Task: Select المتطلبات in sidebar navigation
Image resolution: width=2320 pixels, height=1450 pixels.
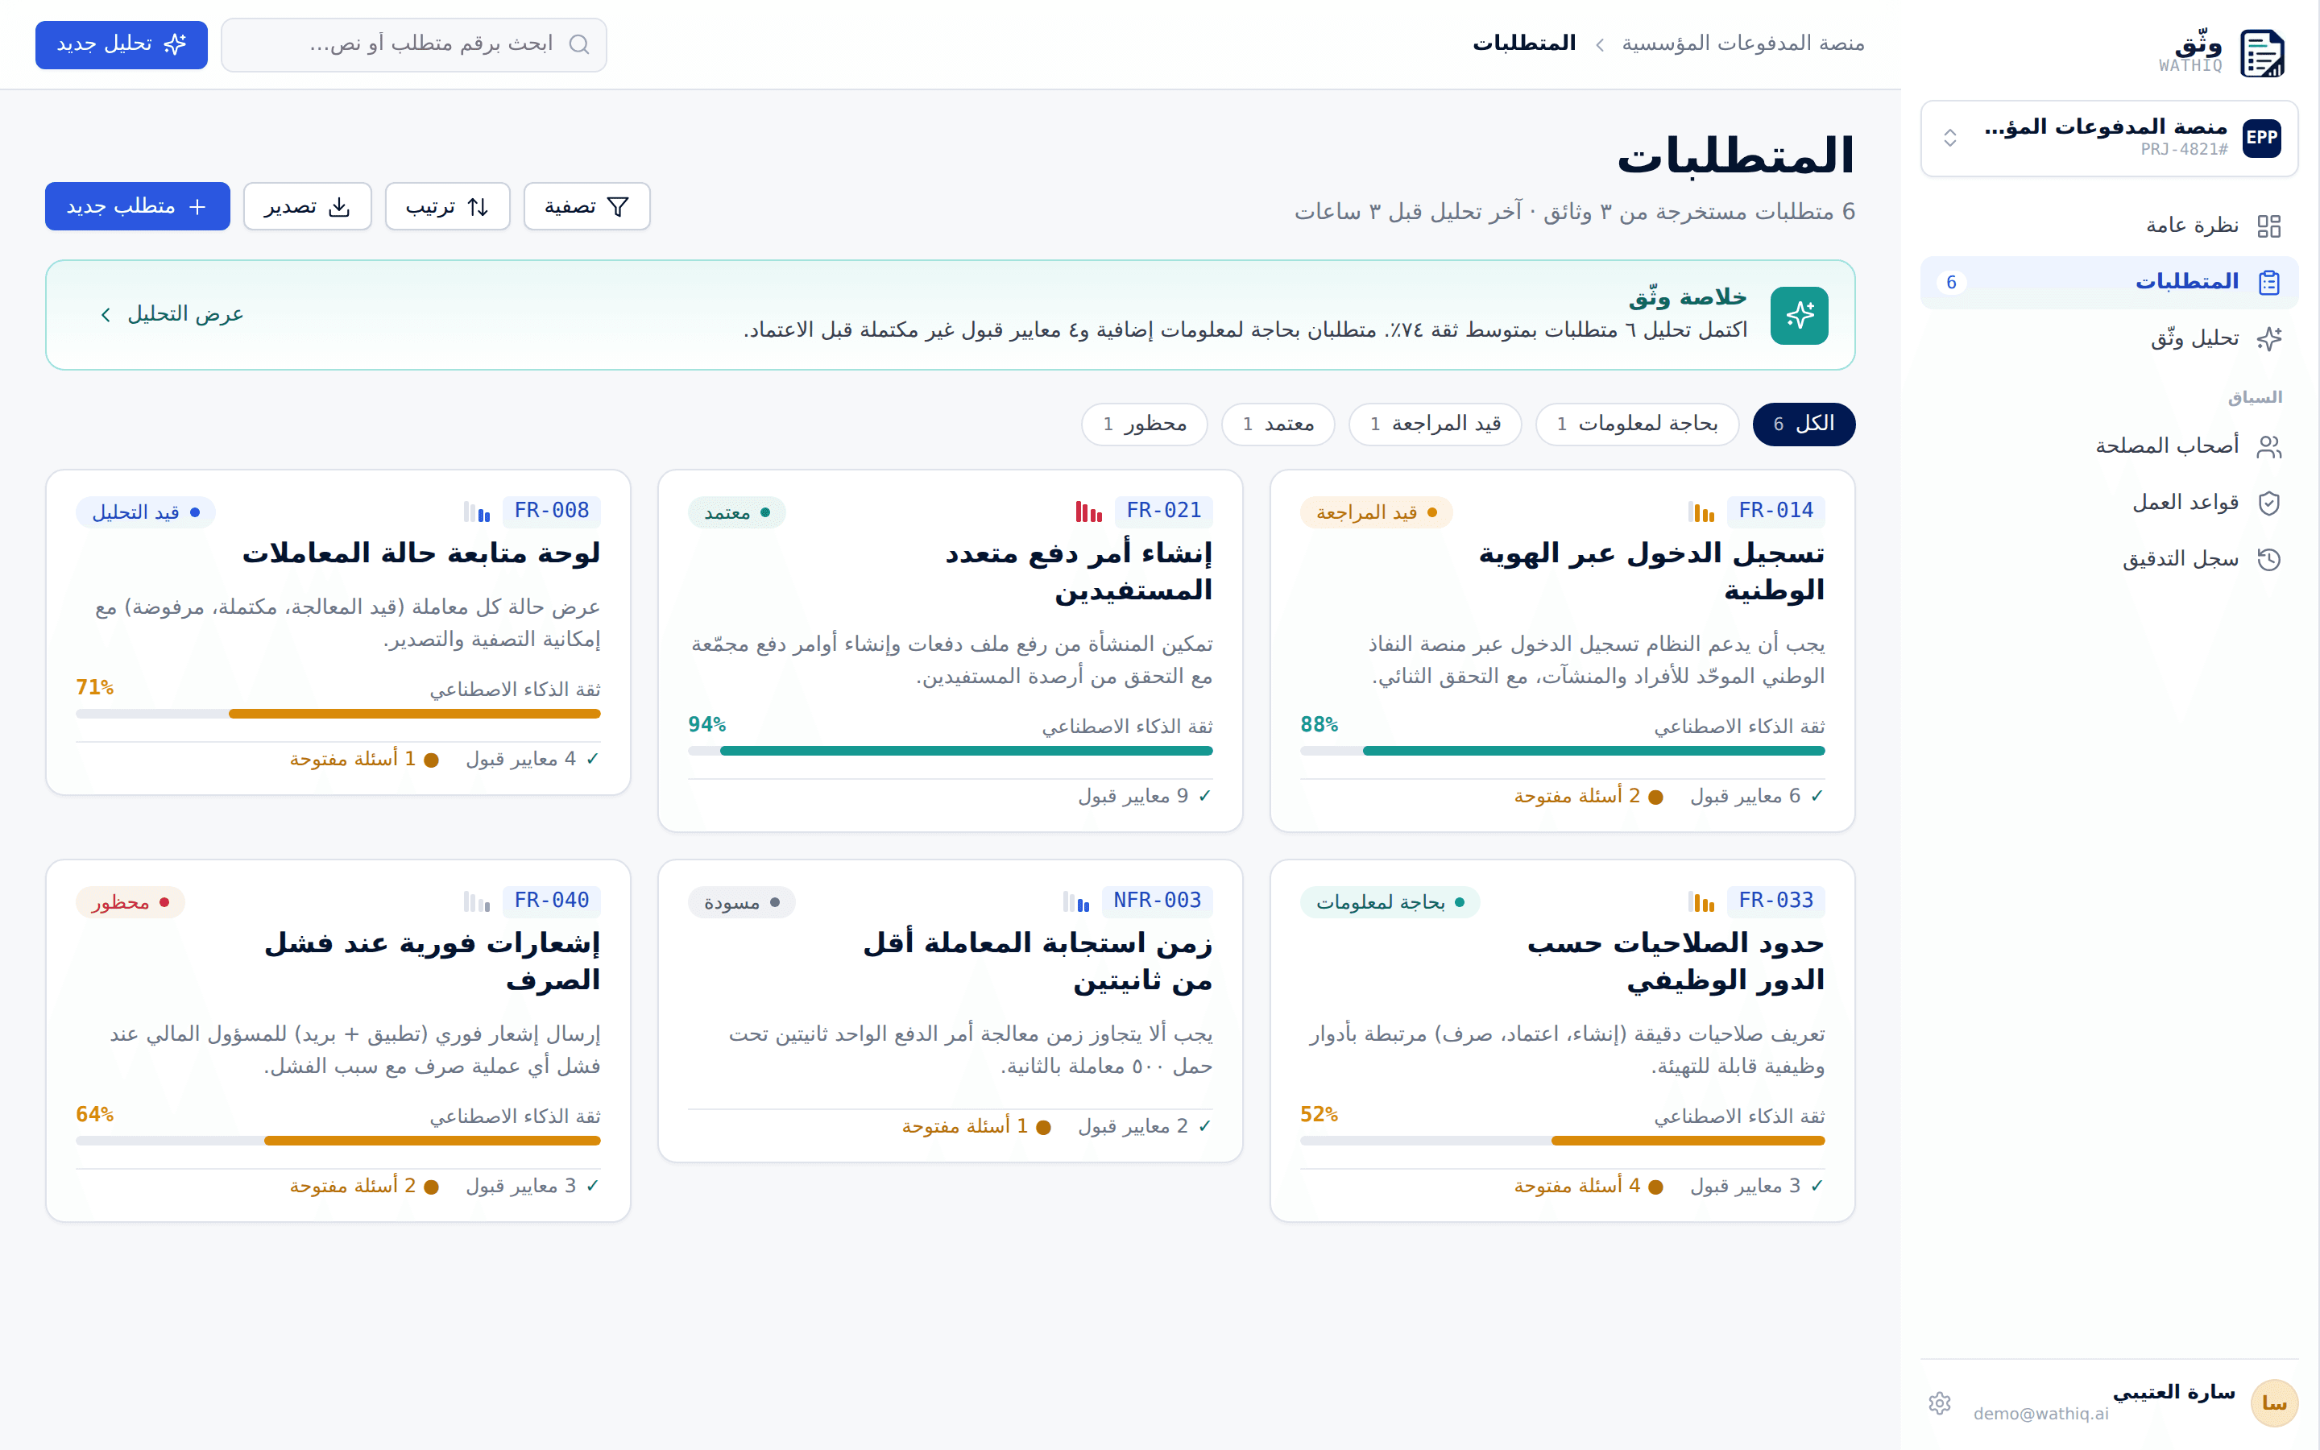Action: point(2109,282)
